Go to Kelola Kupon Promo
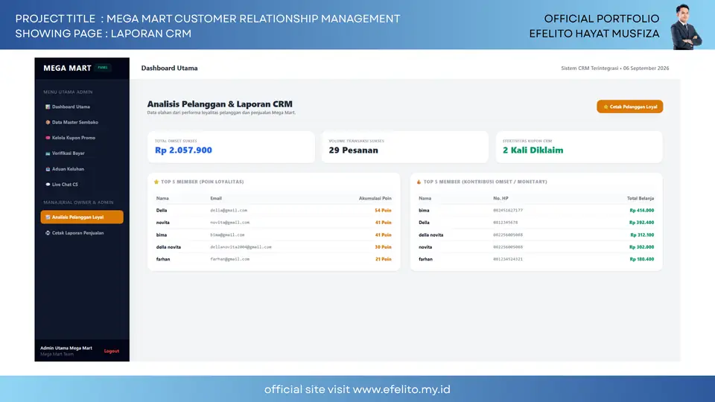Screen dimensions: 715x402 pos(82,138)
